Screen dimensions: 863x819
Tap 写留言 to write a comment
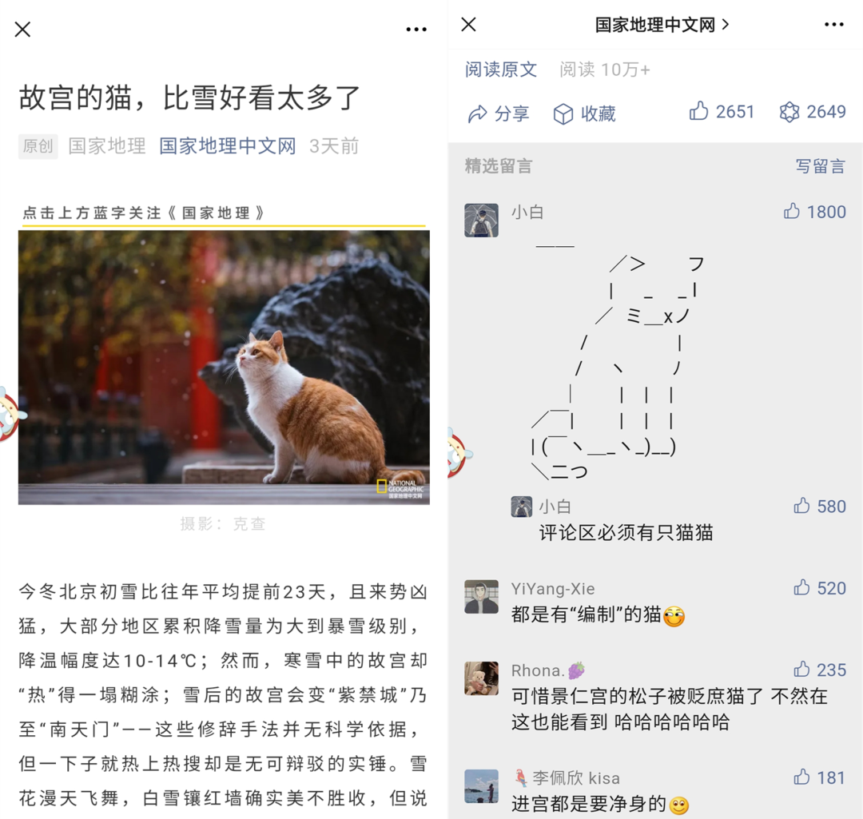820,165
